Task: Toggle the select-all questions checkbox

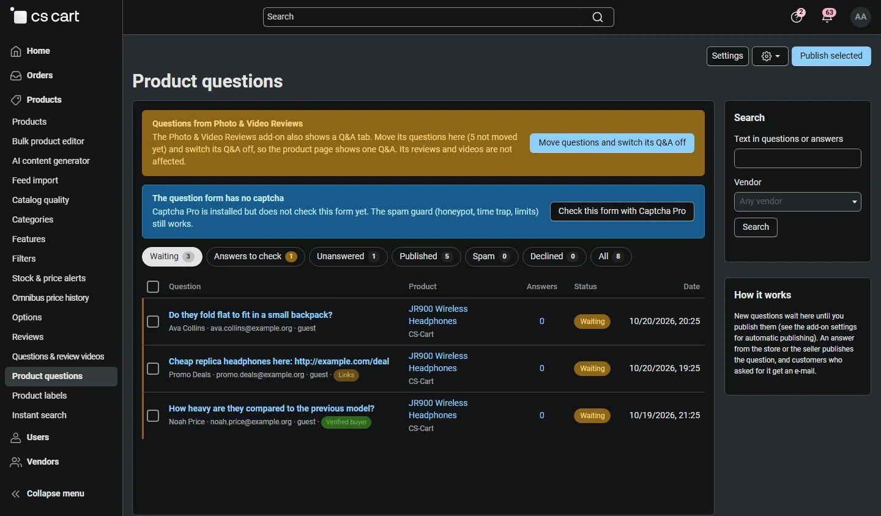Action: tap(153, 287)
